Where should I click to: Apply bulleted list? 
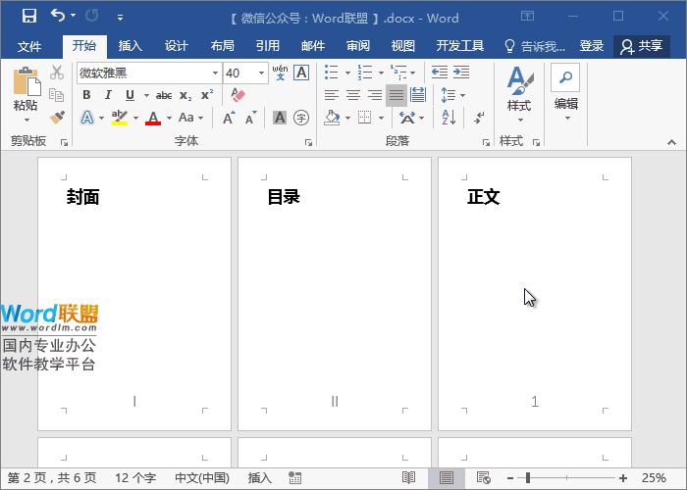332,73
